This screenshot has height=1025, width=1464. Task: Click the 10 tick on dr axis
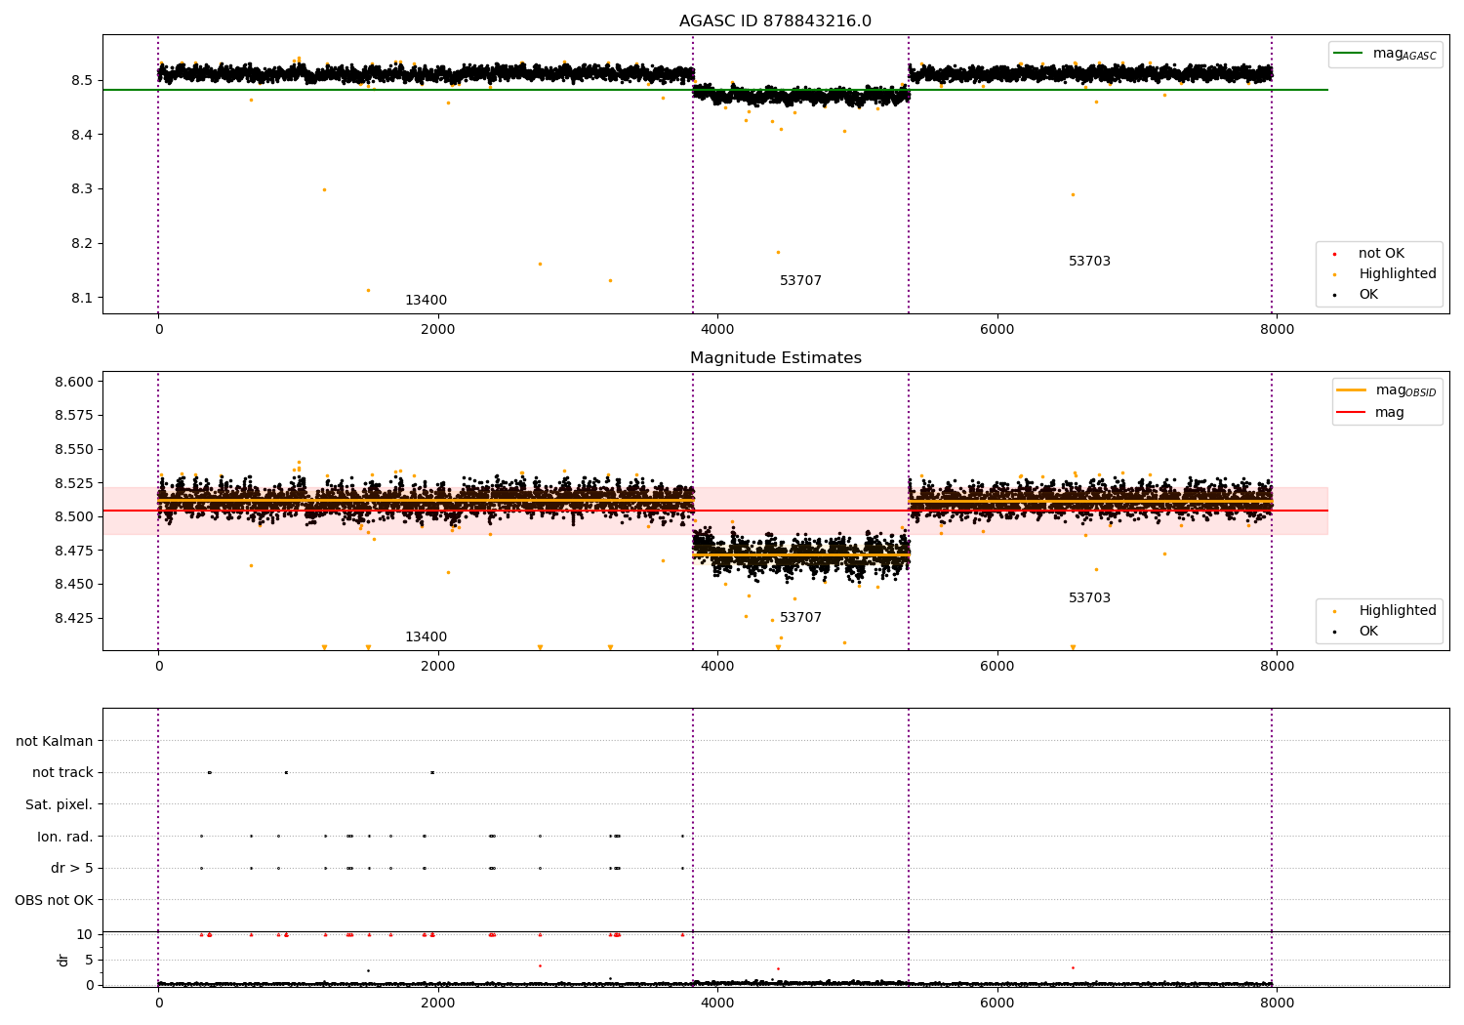[x=85, y=934]
